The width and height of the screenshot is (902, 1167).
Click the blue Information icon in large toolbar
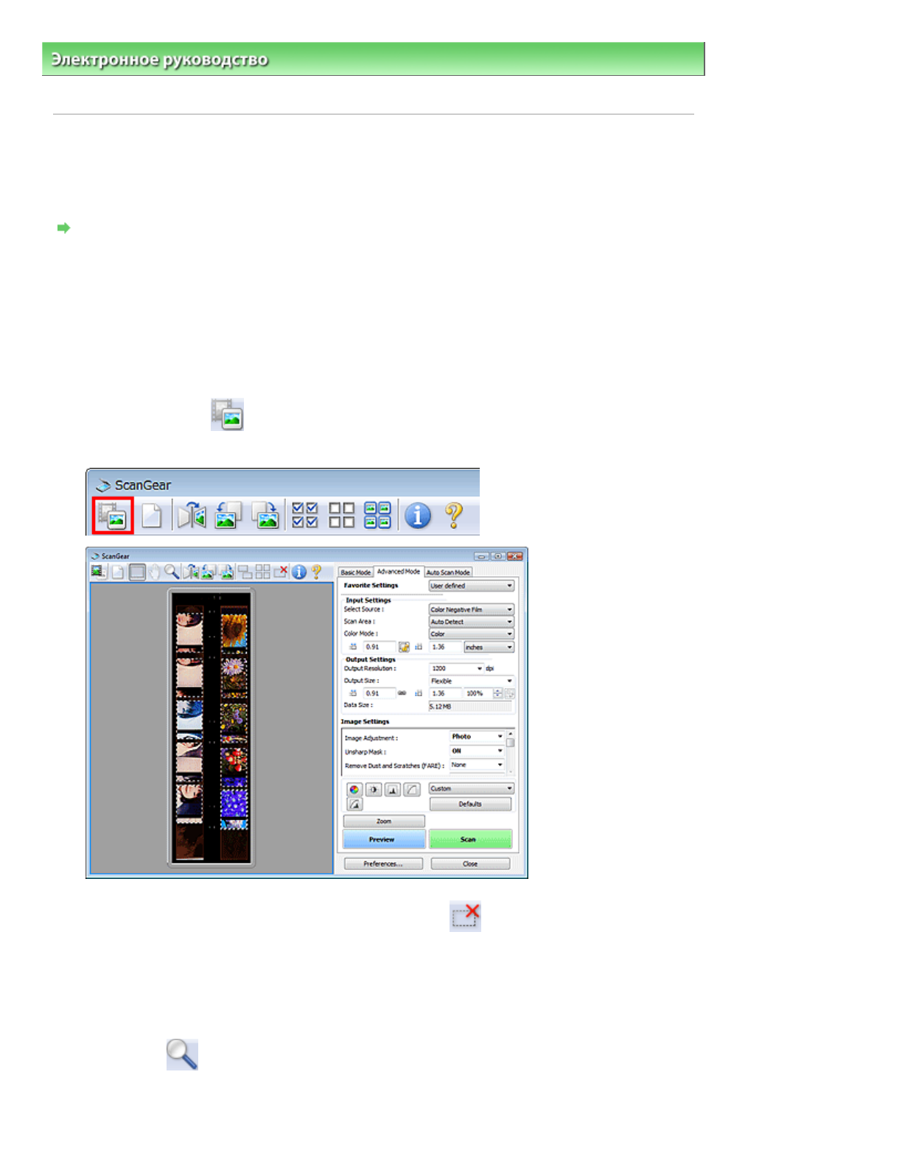pos(417,515)
